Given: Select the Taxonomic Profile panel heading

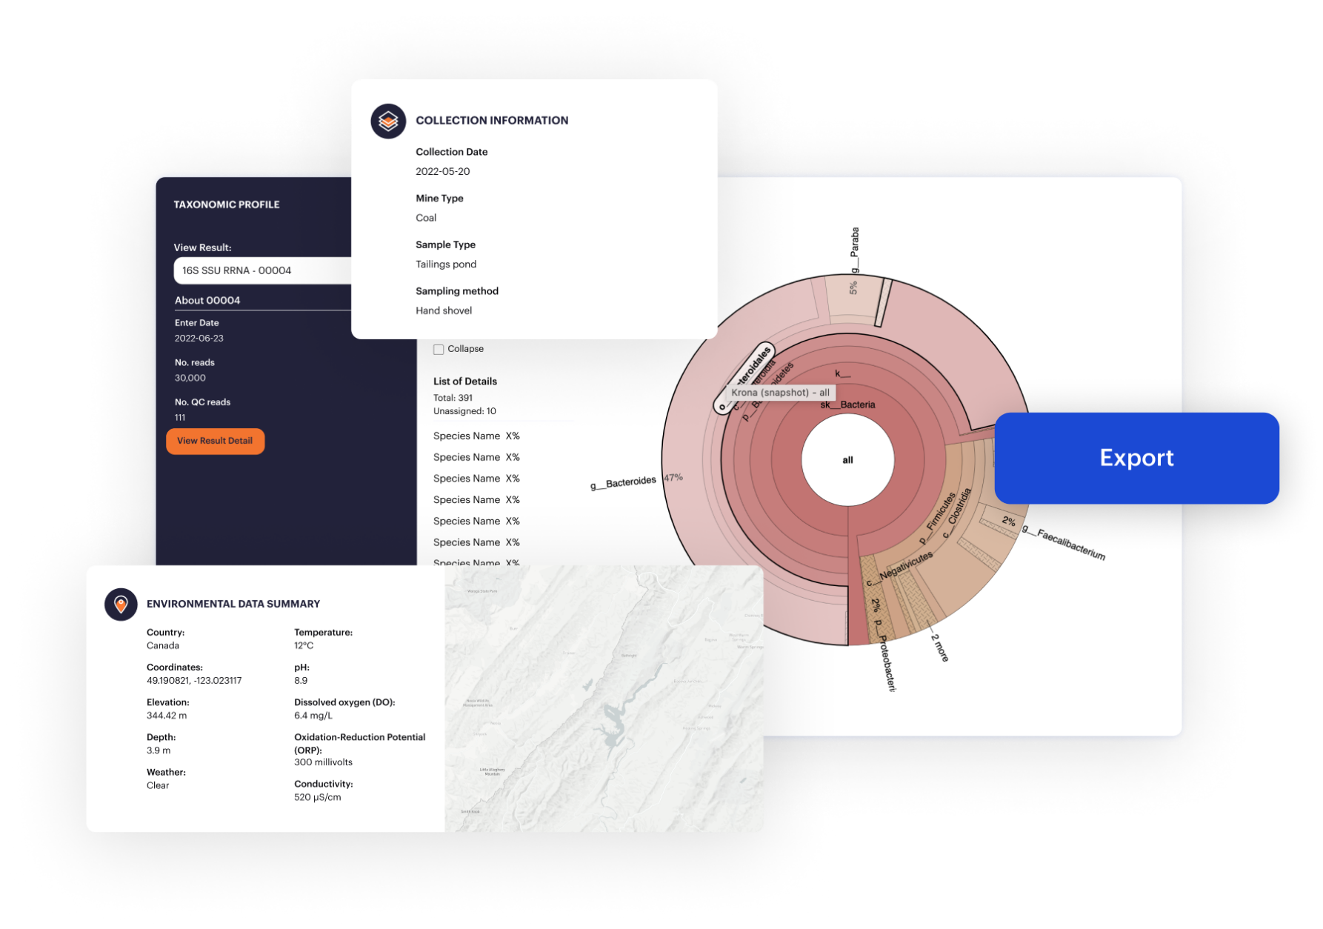Looking at the screenshot, I should 227,204.
